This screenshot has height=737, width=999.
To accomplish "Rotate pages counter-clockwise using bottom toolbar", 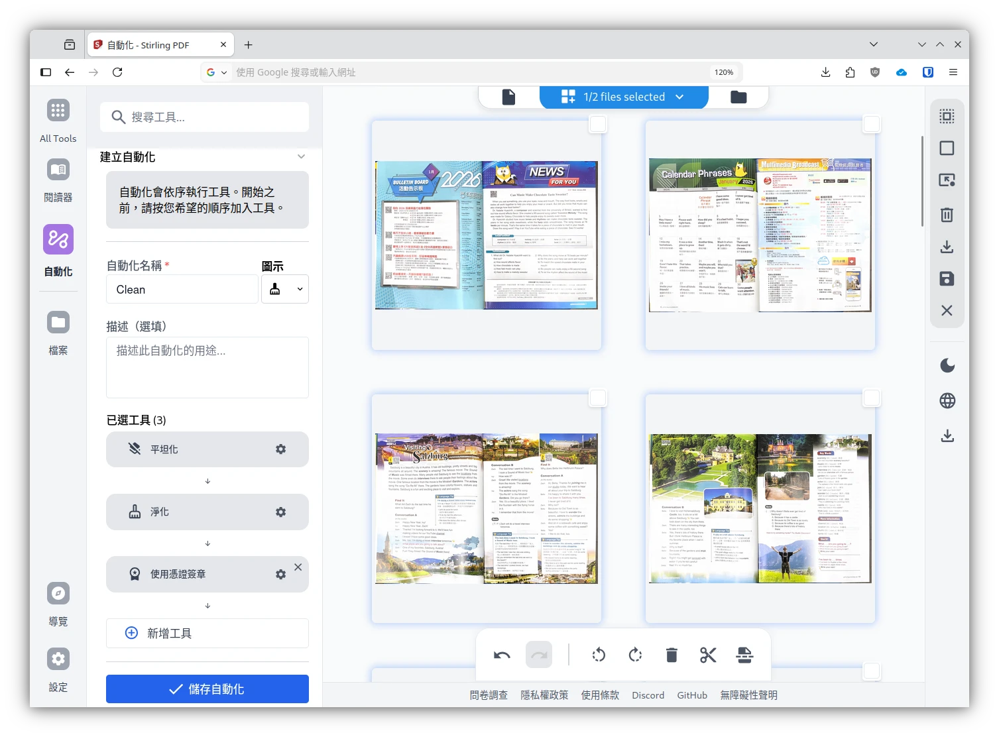I will (599, 655).
